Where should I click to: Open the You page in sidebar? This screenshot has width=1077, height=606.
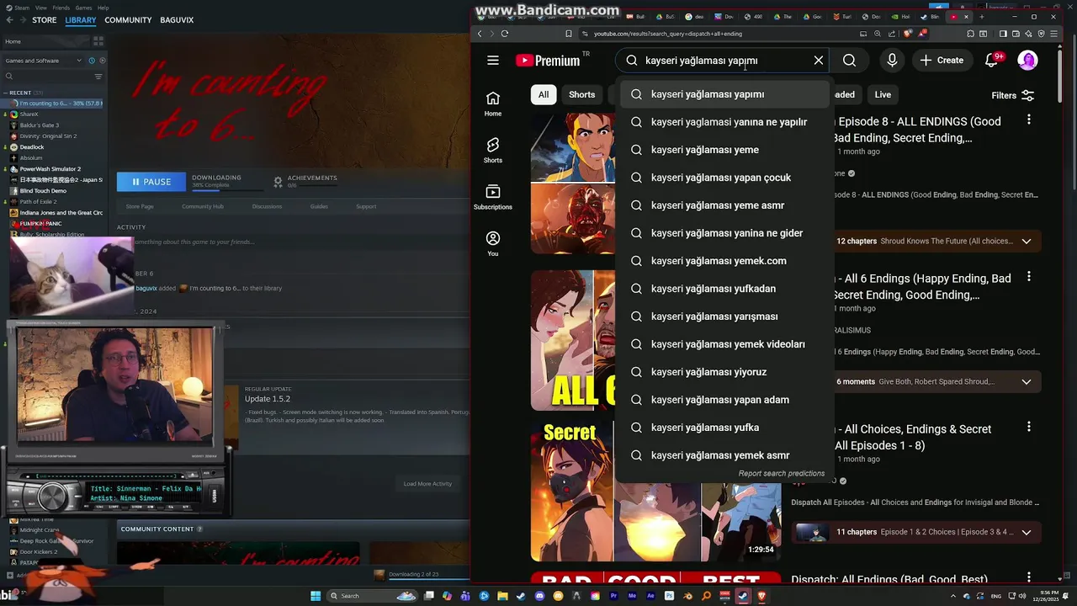click(x=493, y=244)
